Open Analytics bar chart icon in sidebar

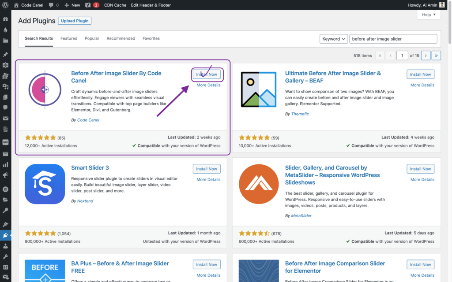click(x=5, y=164)
